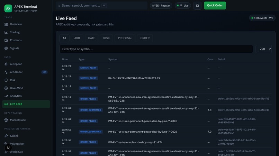Screen dimensions: 279x156
Task: Click the Risk shield icon
Action: [6, 80]
